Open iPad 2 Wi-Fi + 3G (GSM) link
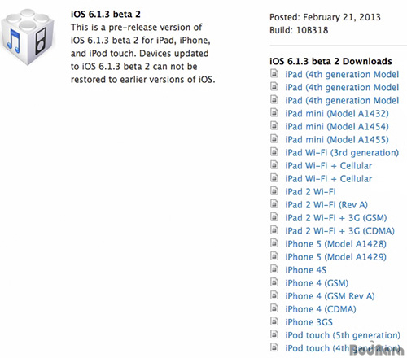 coord(336,218)
